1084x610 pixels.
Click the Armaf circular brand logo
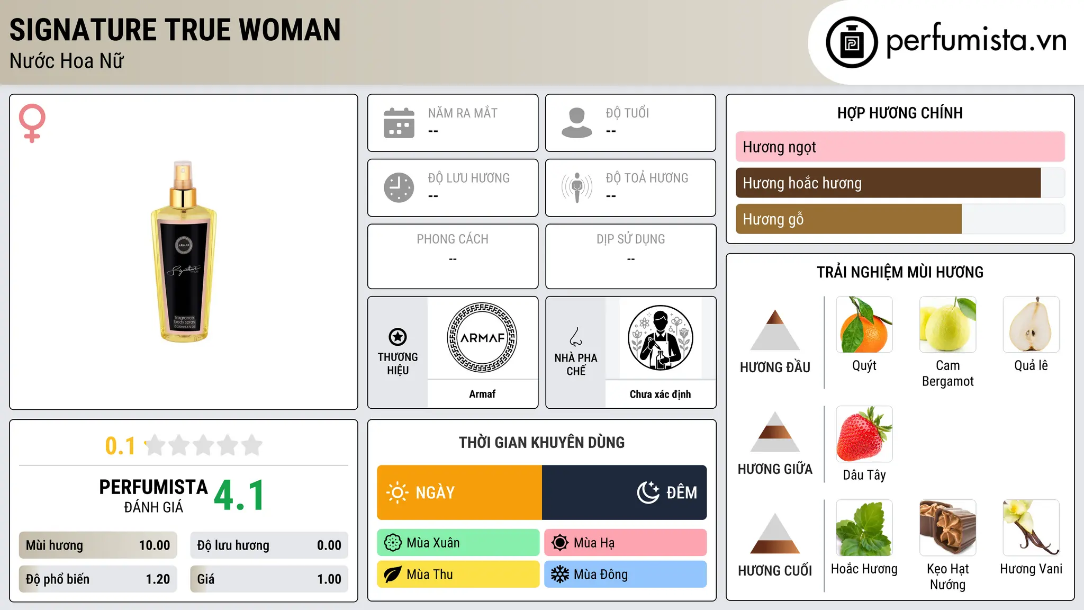482,338
